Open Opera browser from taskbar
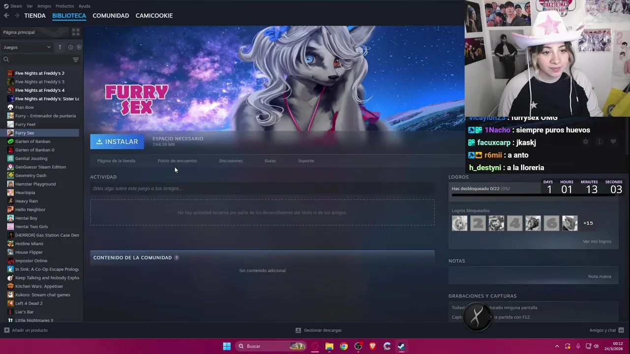The height and width of the screenshot is (354, 630). pos(315,346)
